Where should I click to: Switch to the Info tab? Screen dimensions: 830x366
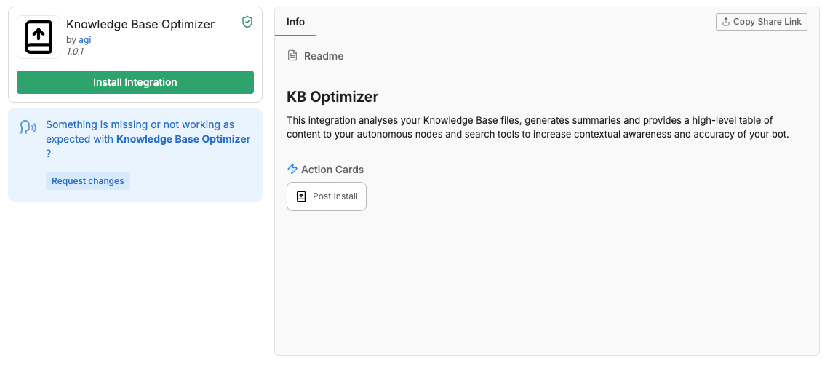(295, 22)
